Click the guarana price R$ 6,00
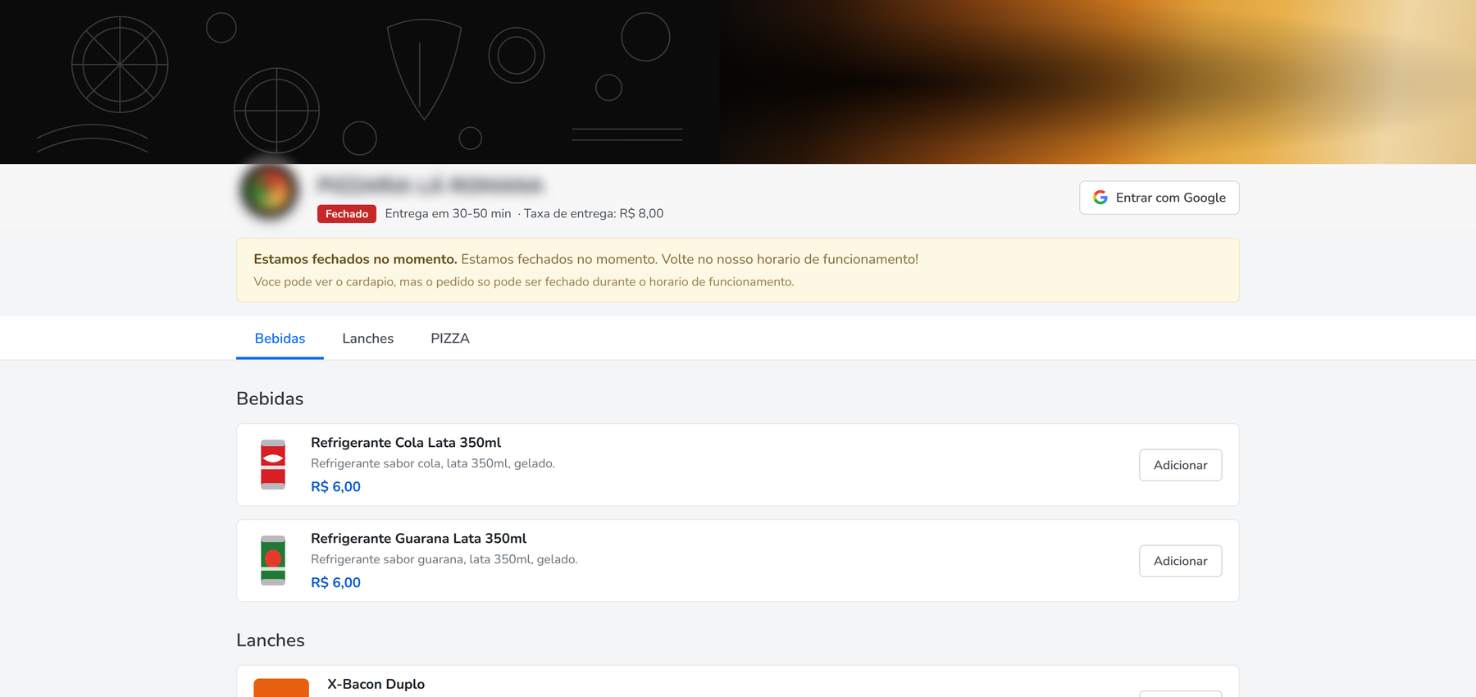This screenshot has width=1476, height=697. pos(335,583)
